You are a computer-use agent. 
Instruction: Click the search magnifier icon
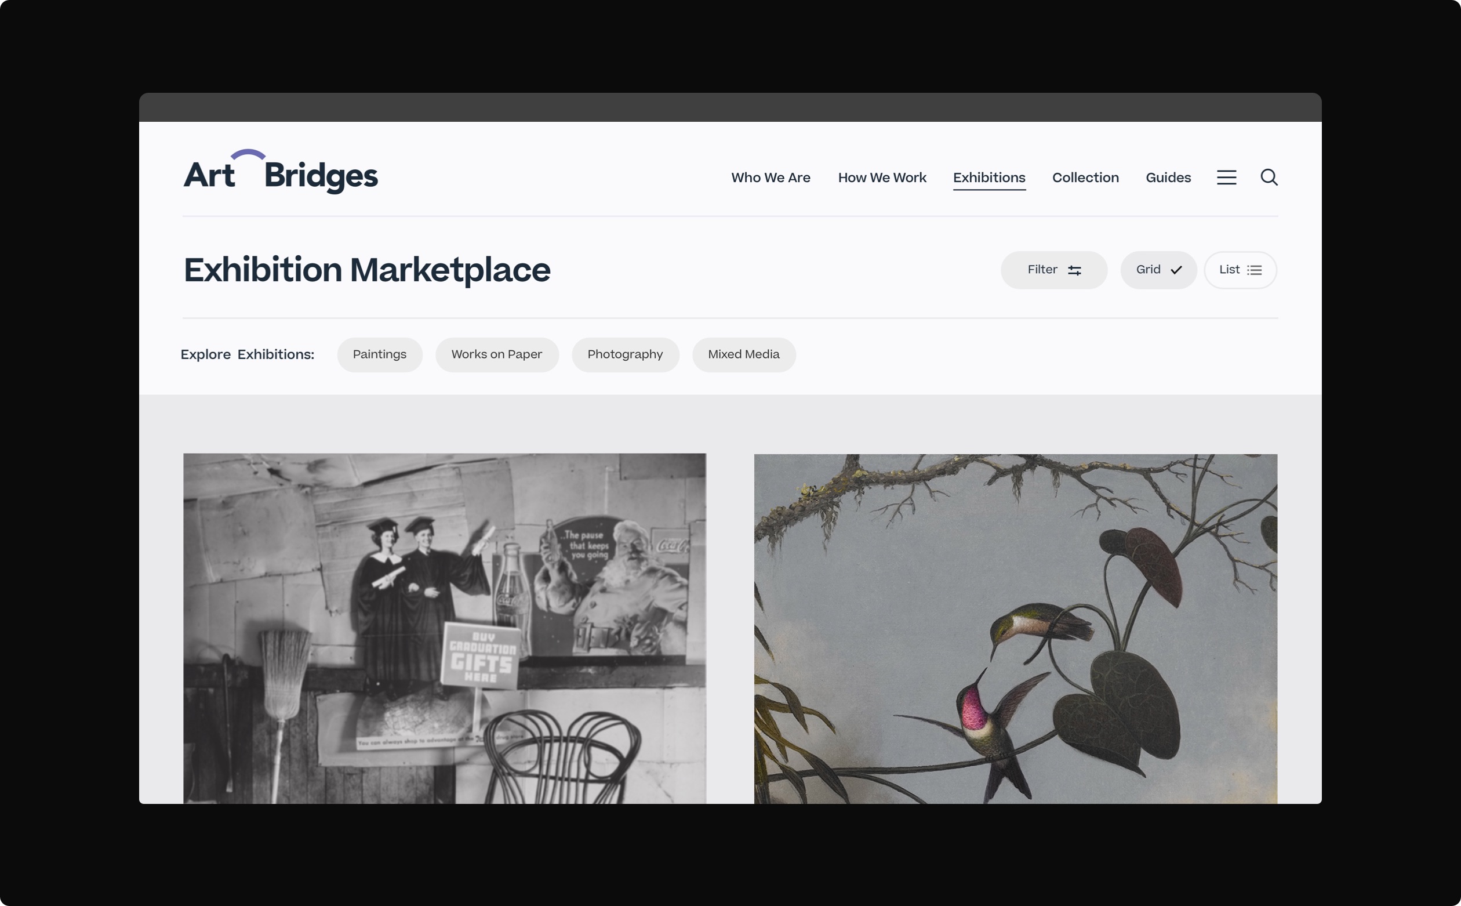click(x=1269, y=177)
